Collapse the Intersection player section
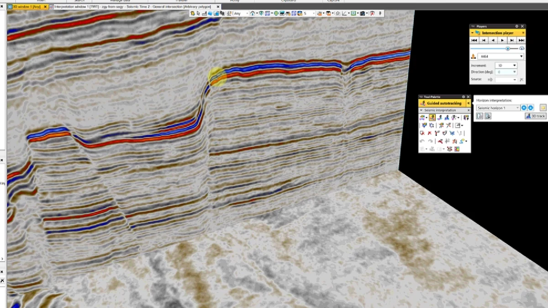The width and height of the screenshot is (548, 308). click(473, 33)
